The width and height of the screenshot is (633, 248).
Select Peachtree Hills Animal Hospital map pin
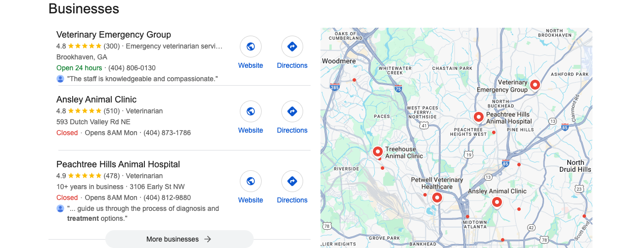(478, 117)
